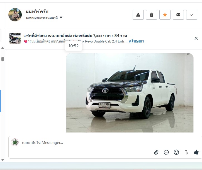Click the conversation scrollbar thumb
Screen dimensions: 202x170
3,59
